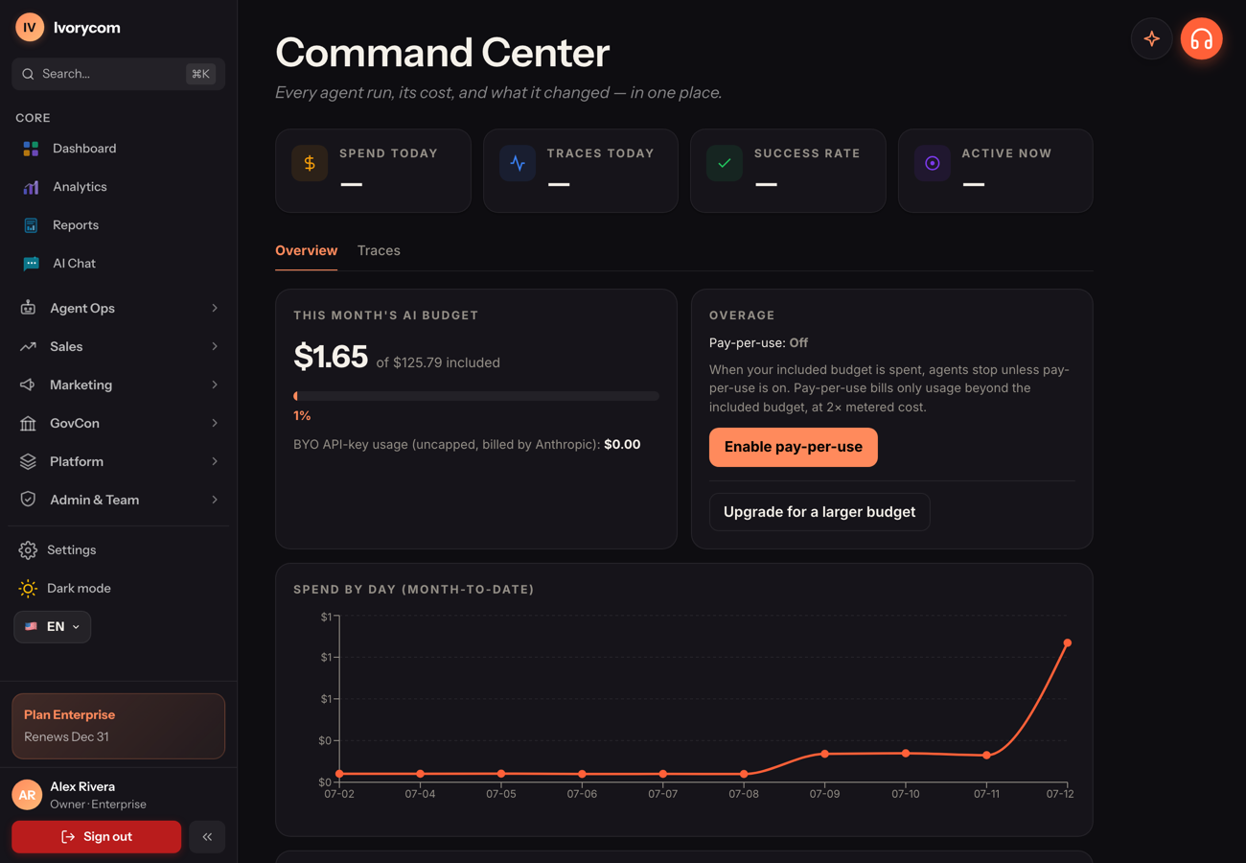Screen dimensions: 1246x863
Task: Open Analytics in the sidebar
Action: tap(118, 187)
